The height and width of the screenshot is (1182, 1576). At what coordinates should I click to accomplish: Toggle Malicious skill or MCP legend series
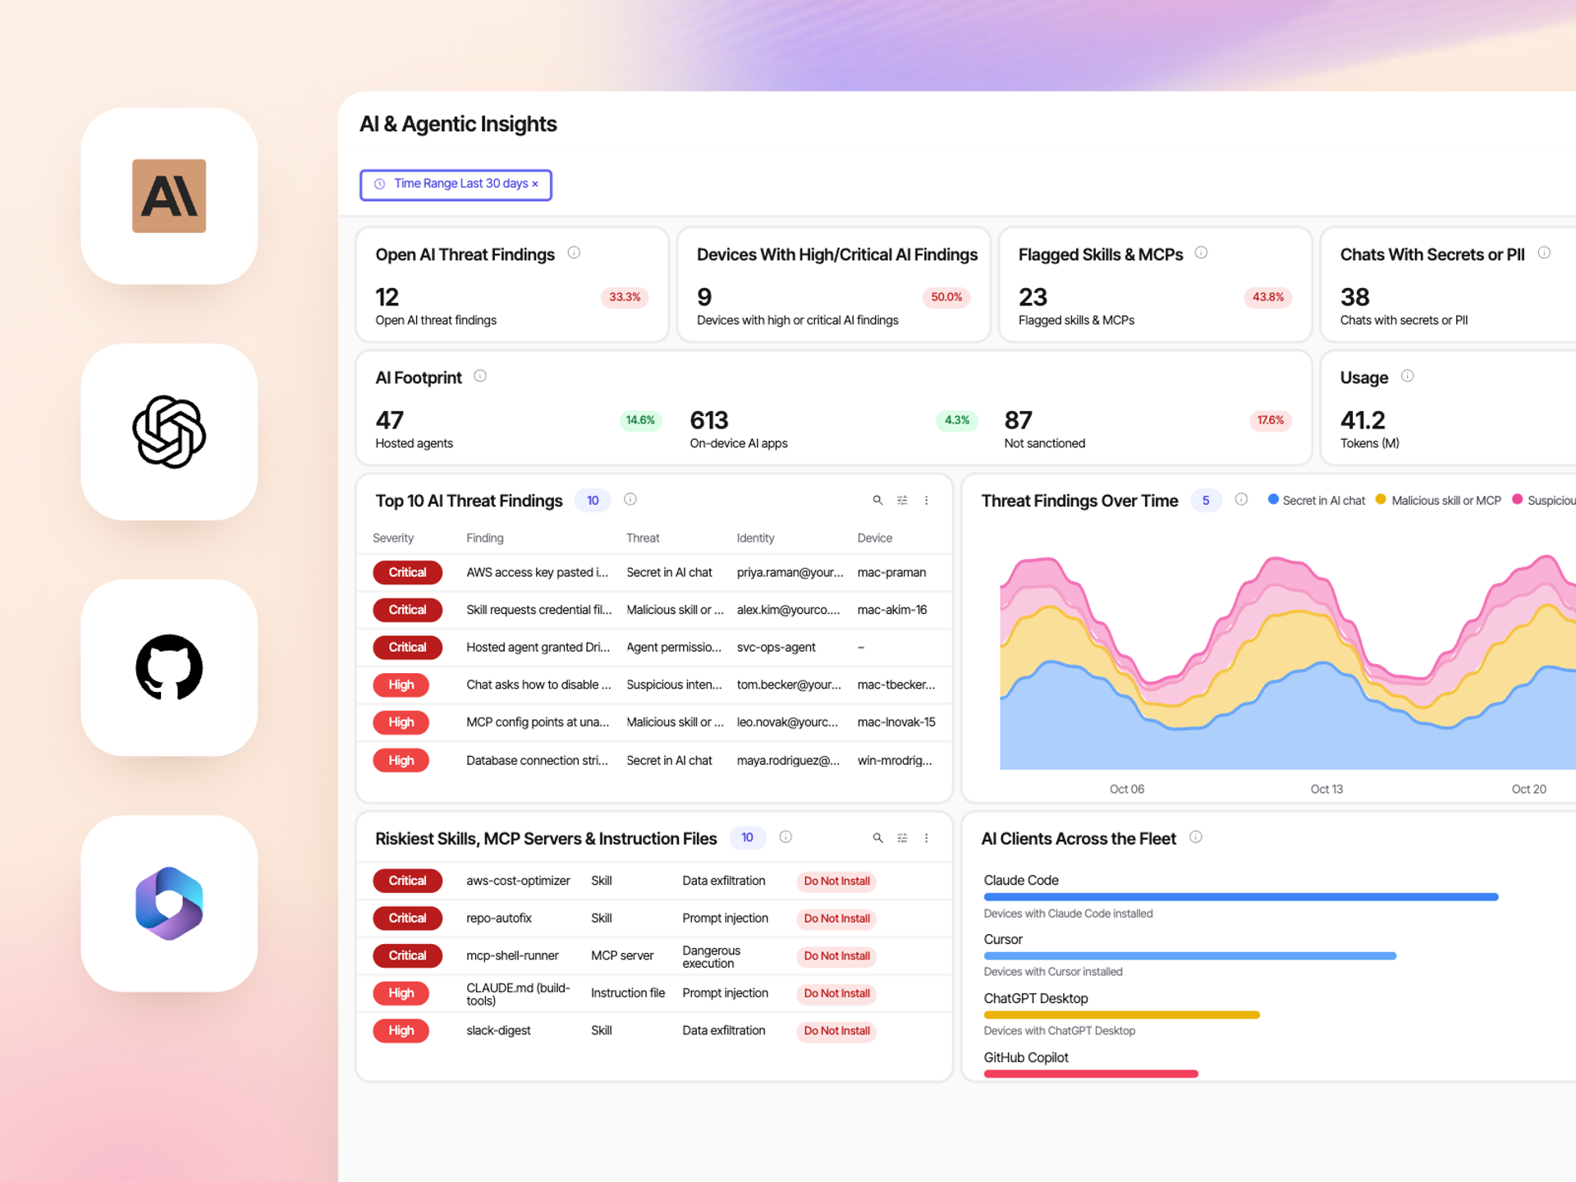pyautogui.click(x=1438, y=500)
